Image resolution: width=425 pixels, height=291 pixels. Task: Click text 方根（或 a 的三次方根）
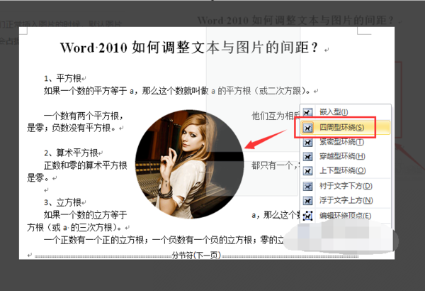(75, 227)
